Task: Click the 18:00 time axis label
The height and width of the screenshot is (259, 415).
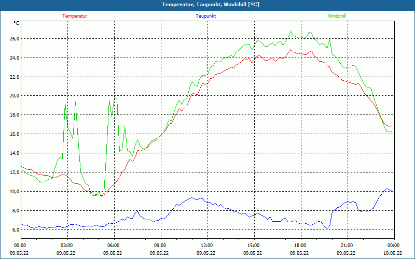Action: pyautogui.click(x=301, y=245)
